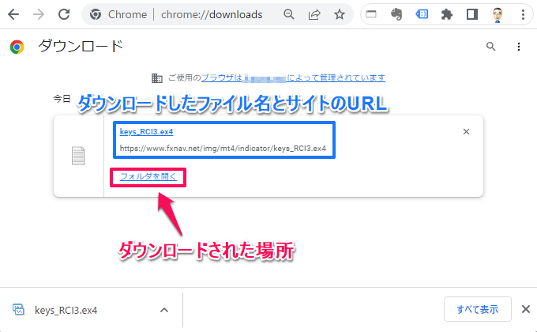Image resolution: width=537 pixels, height=332 pixels.
Task: Reload the downloads page
Action: 64,14
